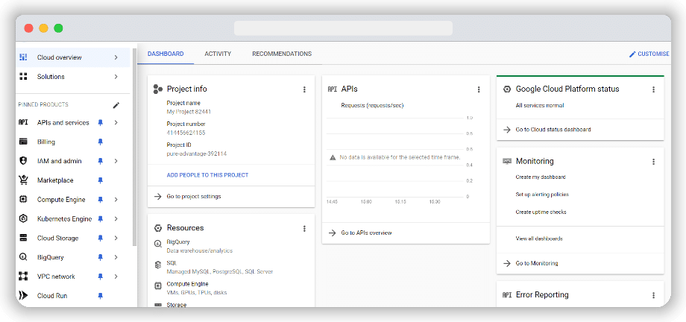The width and height of the screenshot is (686, 322).
Task: Open APIs card three-dot menu
Action: click(479, 89)
